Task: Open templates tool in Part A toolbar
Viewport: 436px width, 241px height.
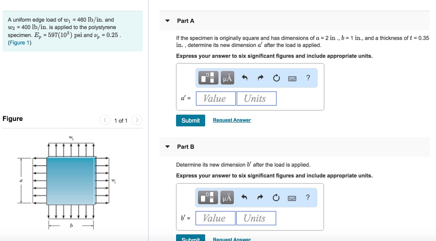Action: (x=209, y=78)
